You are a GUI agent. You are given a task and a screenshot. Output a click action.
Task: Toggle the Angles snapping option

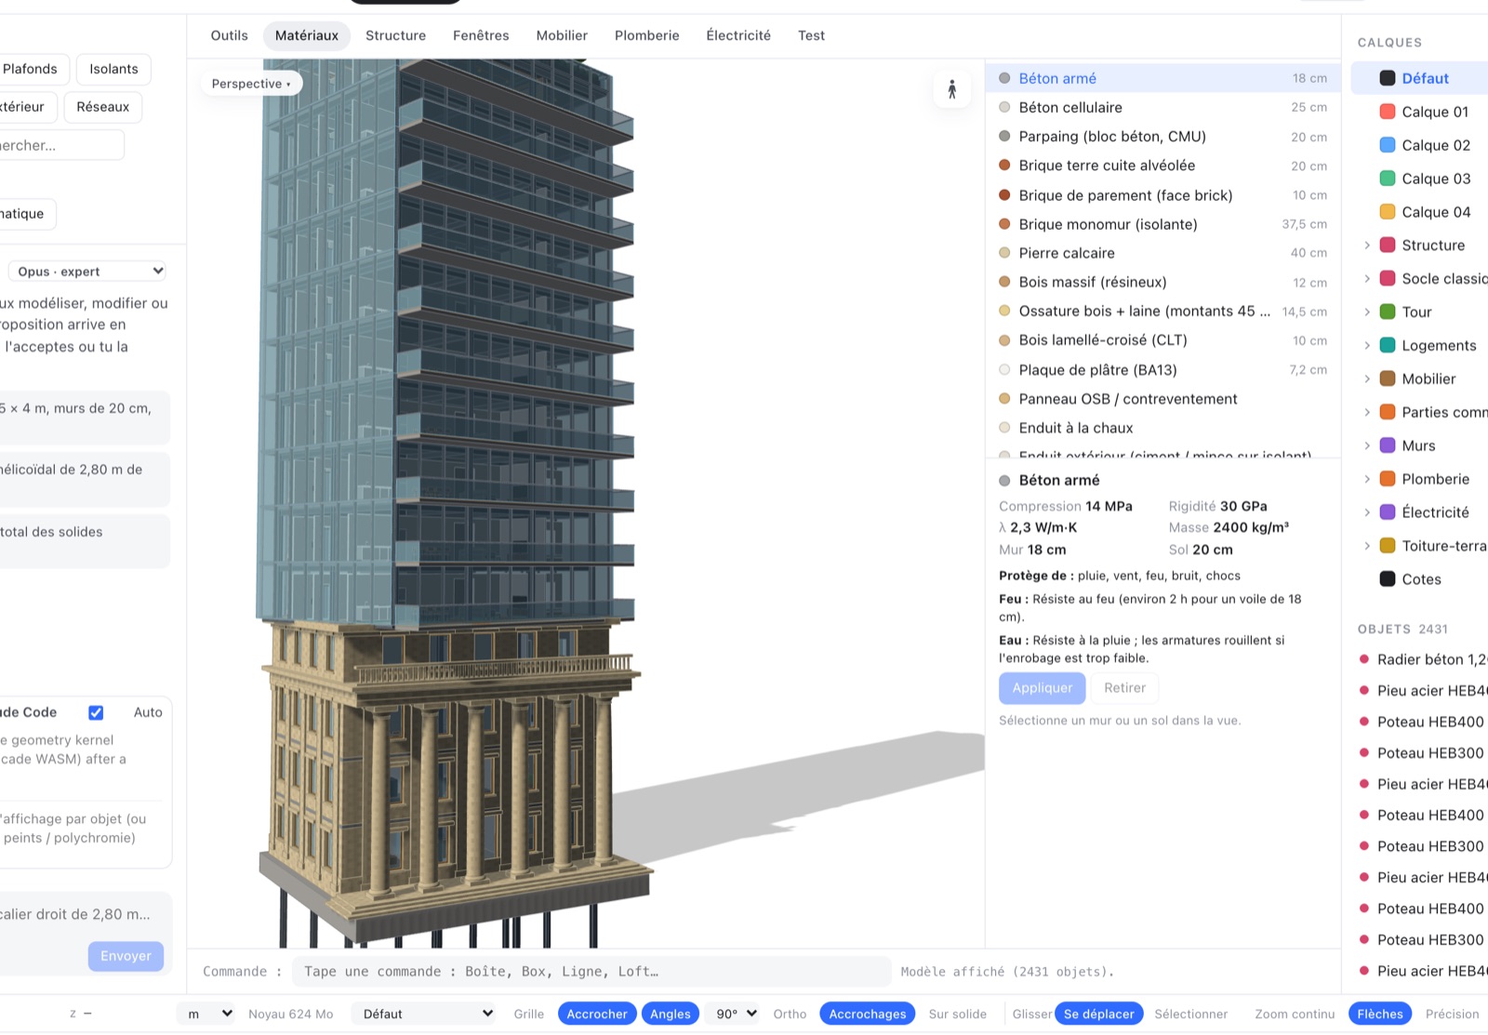click(x=670, y=1014)
